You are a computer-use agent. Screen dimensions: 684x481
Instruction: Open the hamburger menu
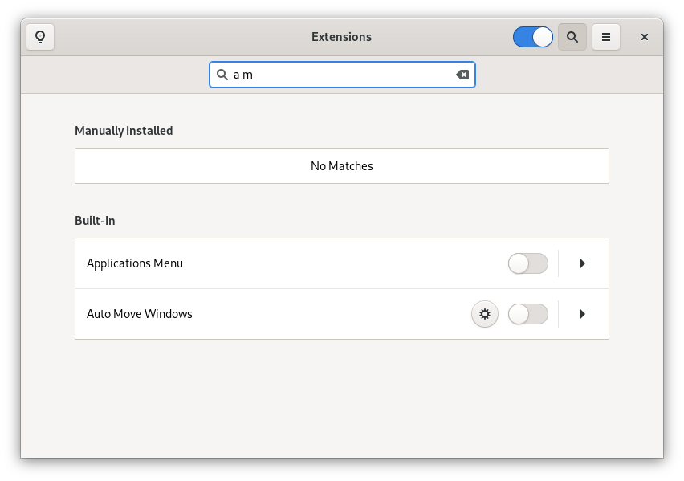606,37
